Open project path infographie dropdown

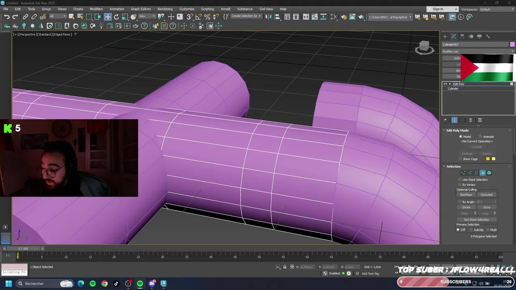coord(390,17)
